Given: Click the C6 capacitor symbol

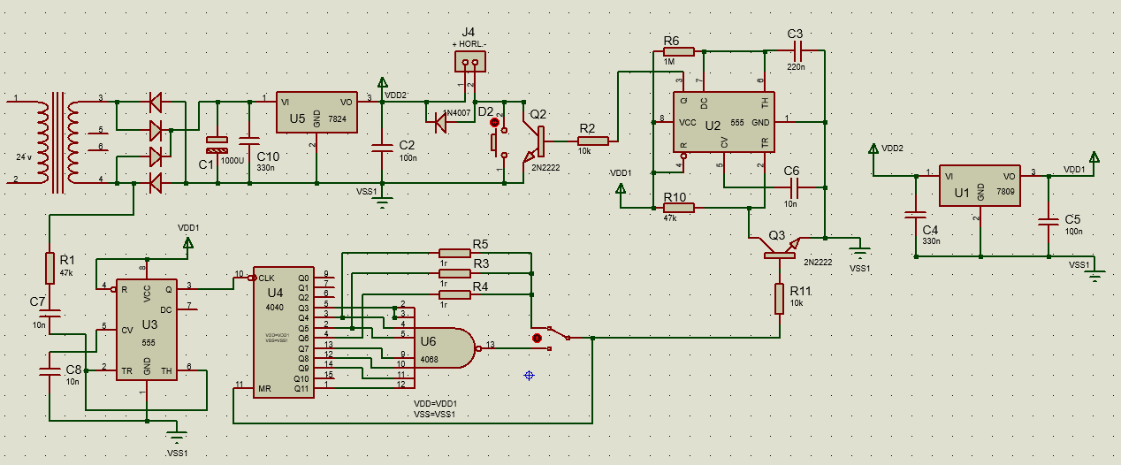Looking at the screenshot, I should (x=793, y=187).
